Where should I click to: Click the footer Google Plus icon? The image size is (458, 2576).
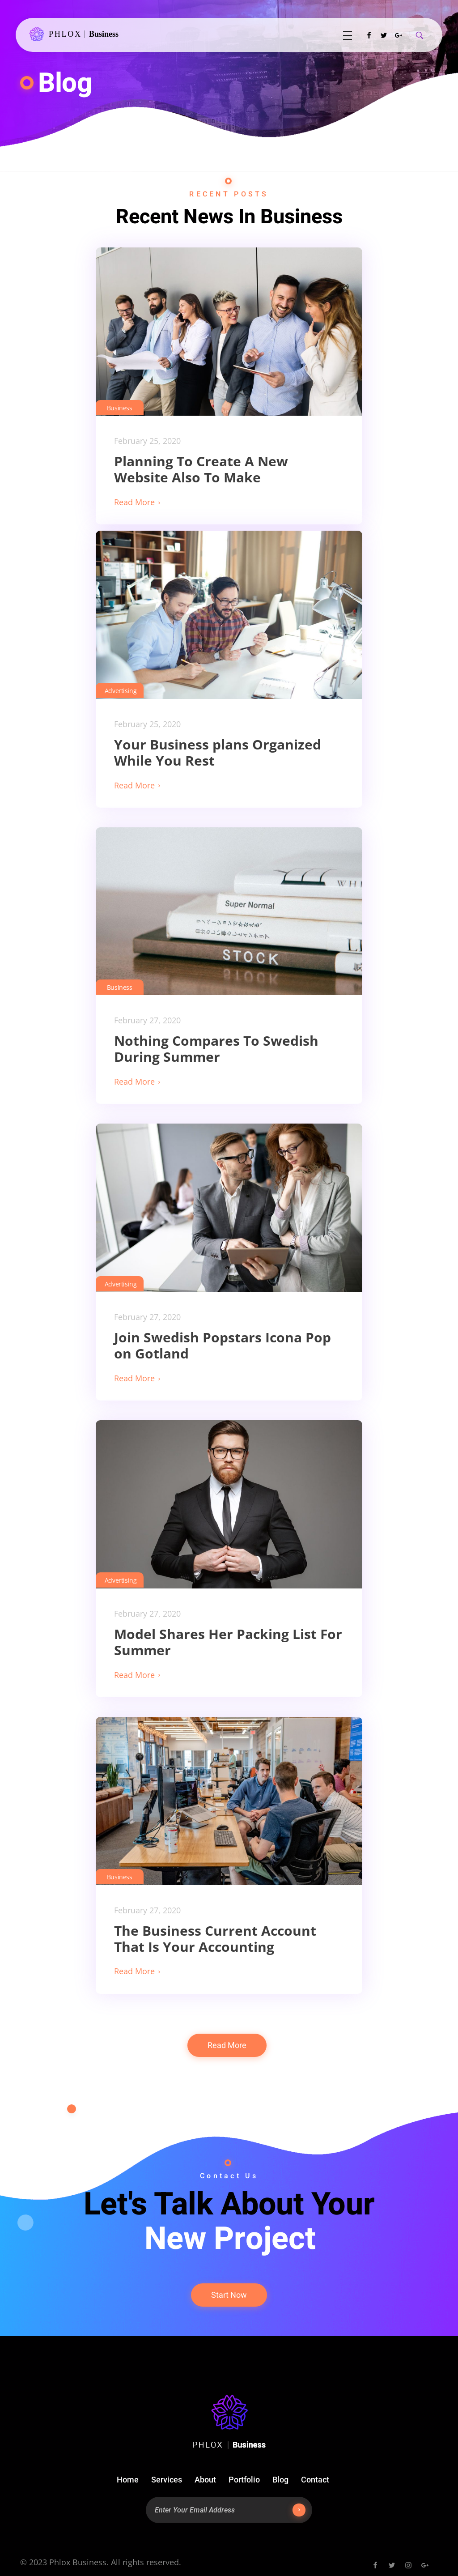click(425, 2564)
